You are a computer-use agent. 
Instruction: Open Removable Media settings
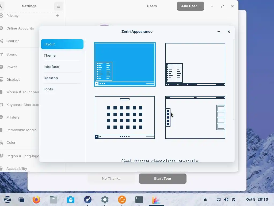(x=20, y=130)
